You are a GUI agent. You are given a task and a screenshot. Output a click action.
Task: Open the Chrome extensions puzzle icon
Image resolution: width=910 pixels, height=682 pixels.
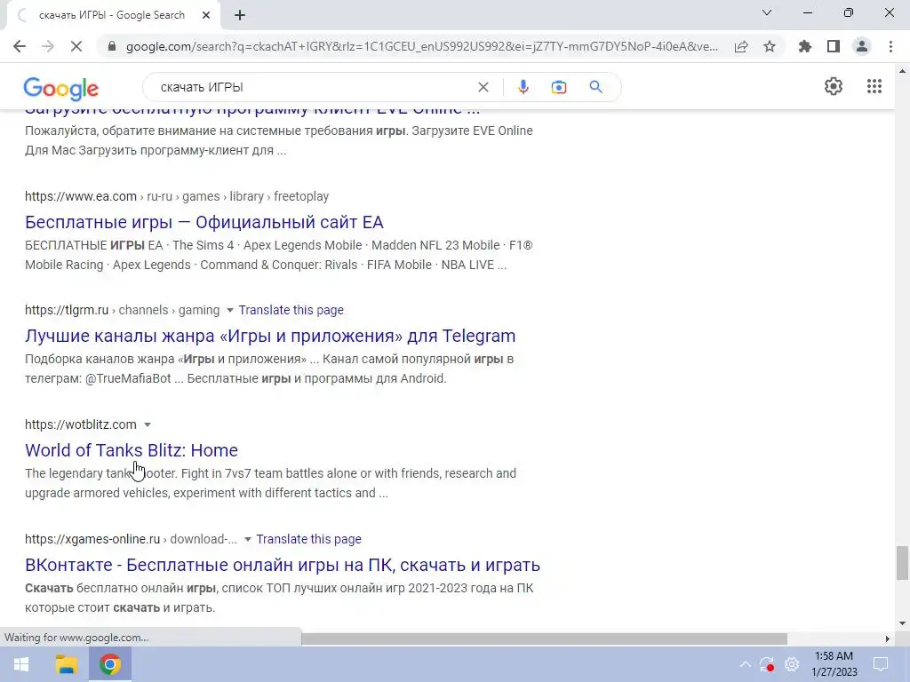point(805,46)
